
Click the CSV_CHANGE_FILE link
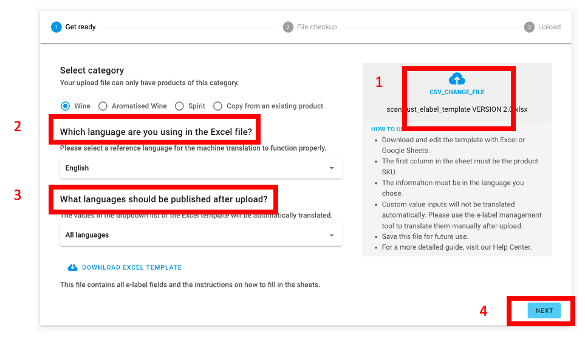click(x=457, y=92)
